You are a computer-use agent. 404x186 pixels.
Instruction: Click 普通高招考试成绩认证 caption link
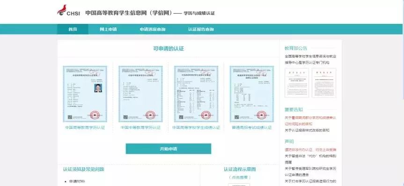click(x=252, y=127)
